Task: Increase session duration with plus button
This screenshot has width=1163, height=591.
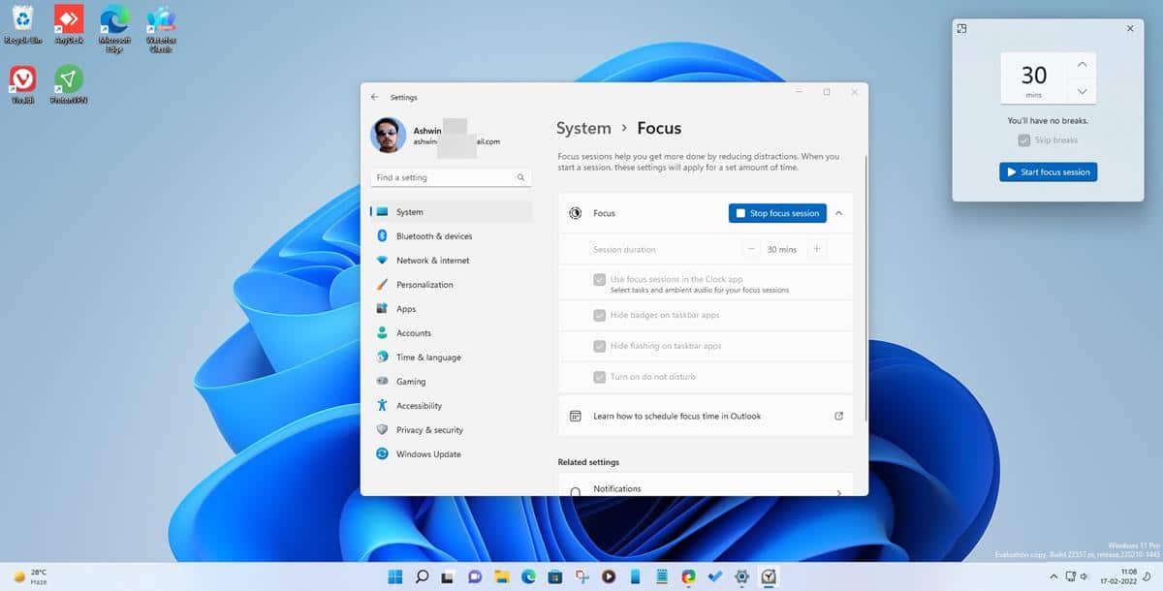Action: coord(816,249)
